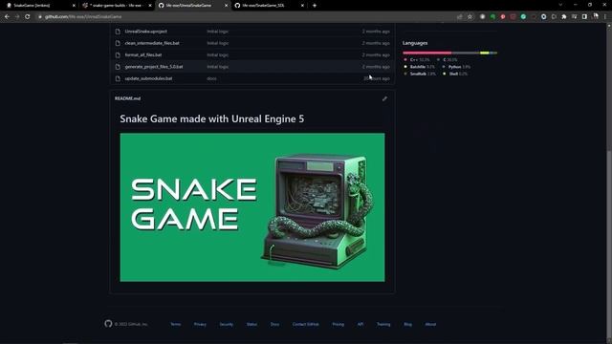This screenshot has height=344, width=612.
Task: Open UnrealSnake.uproject's commit message link
Action: (217, 32)
